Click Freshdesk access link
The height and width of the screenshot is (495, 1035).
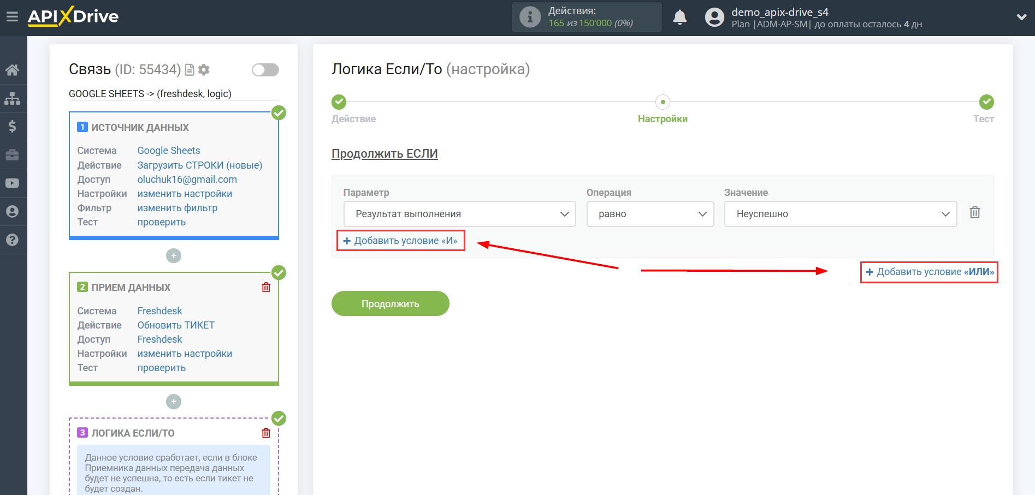coord(159,339)
